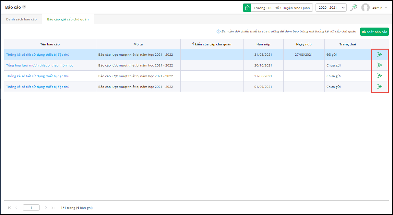
Task: Click the page number input field
Action: (31, 208)
